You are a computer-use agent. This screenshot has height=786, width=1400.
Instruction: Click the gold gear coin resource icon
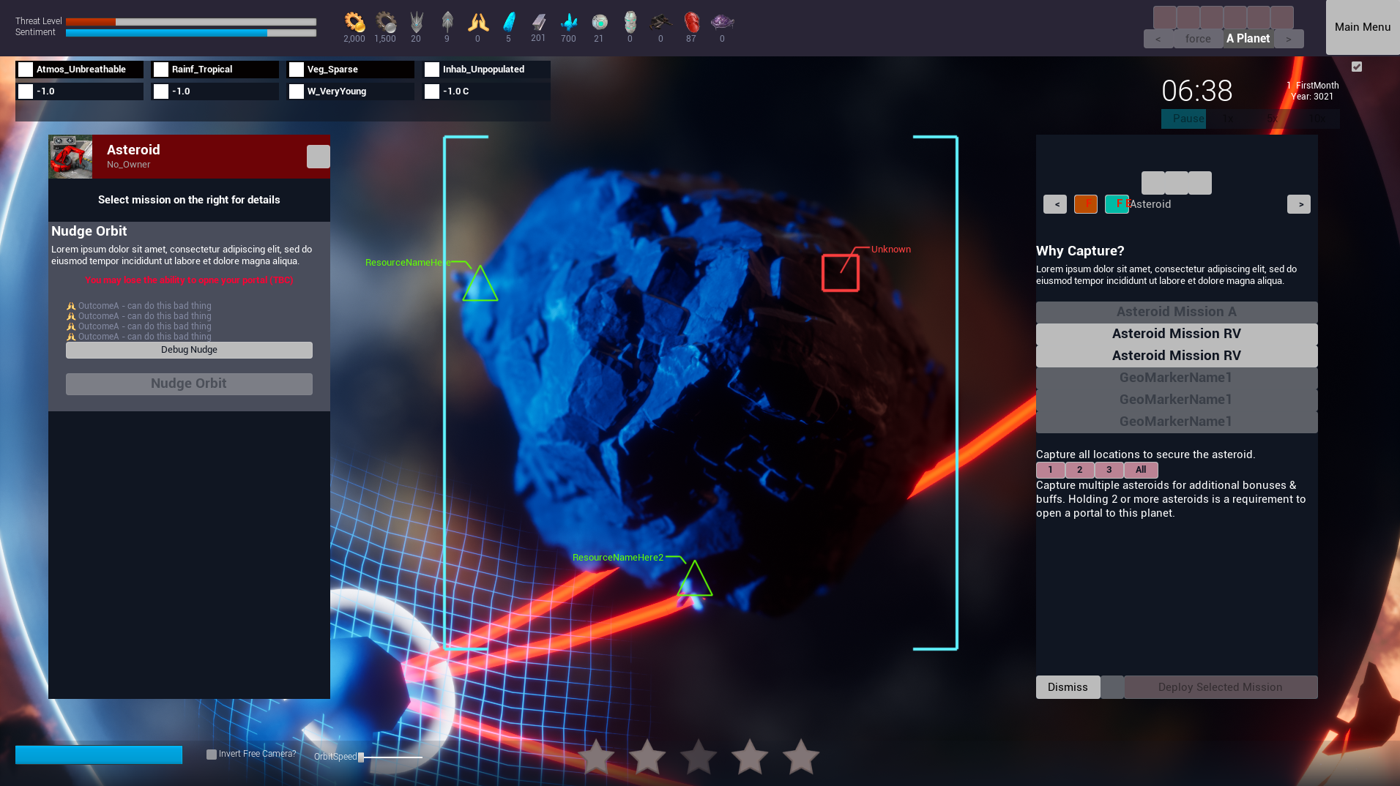(x=354, y=22)
